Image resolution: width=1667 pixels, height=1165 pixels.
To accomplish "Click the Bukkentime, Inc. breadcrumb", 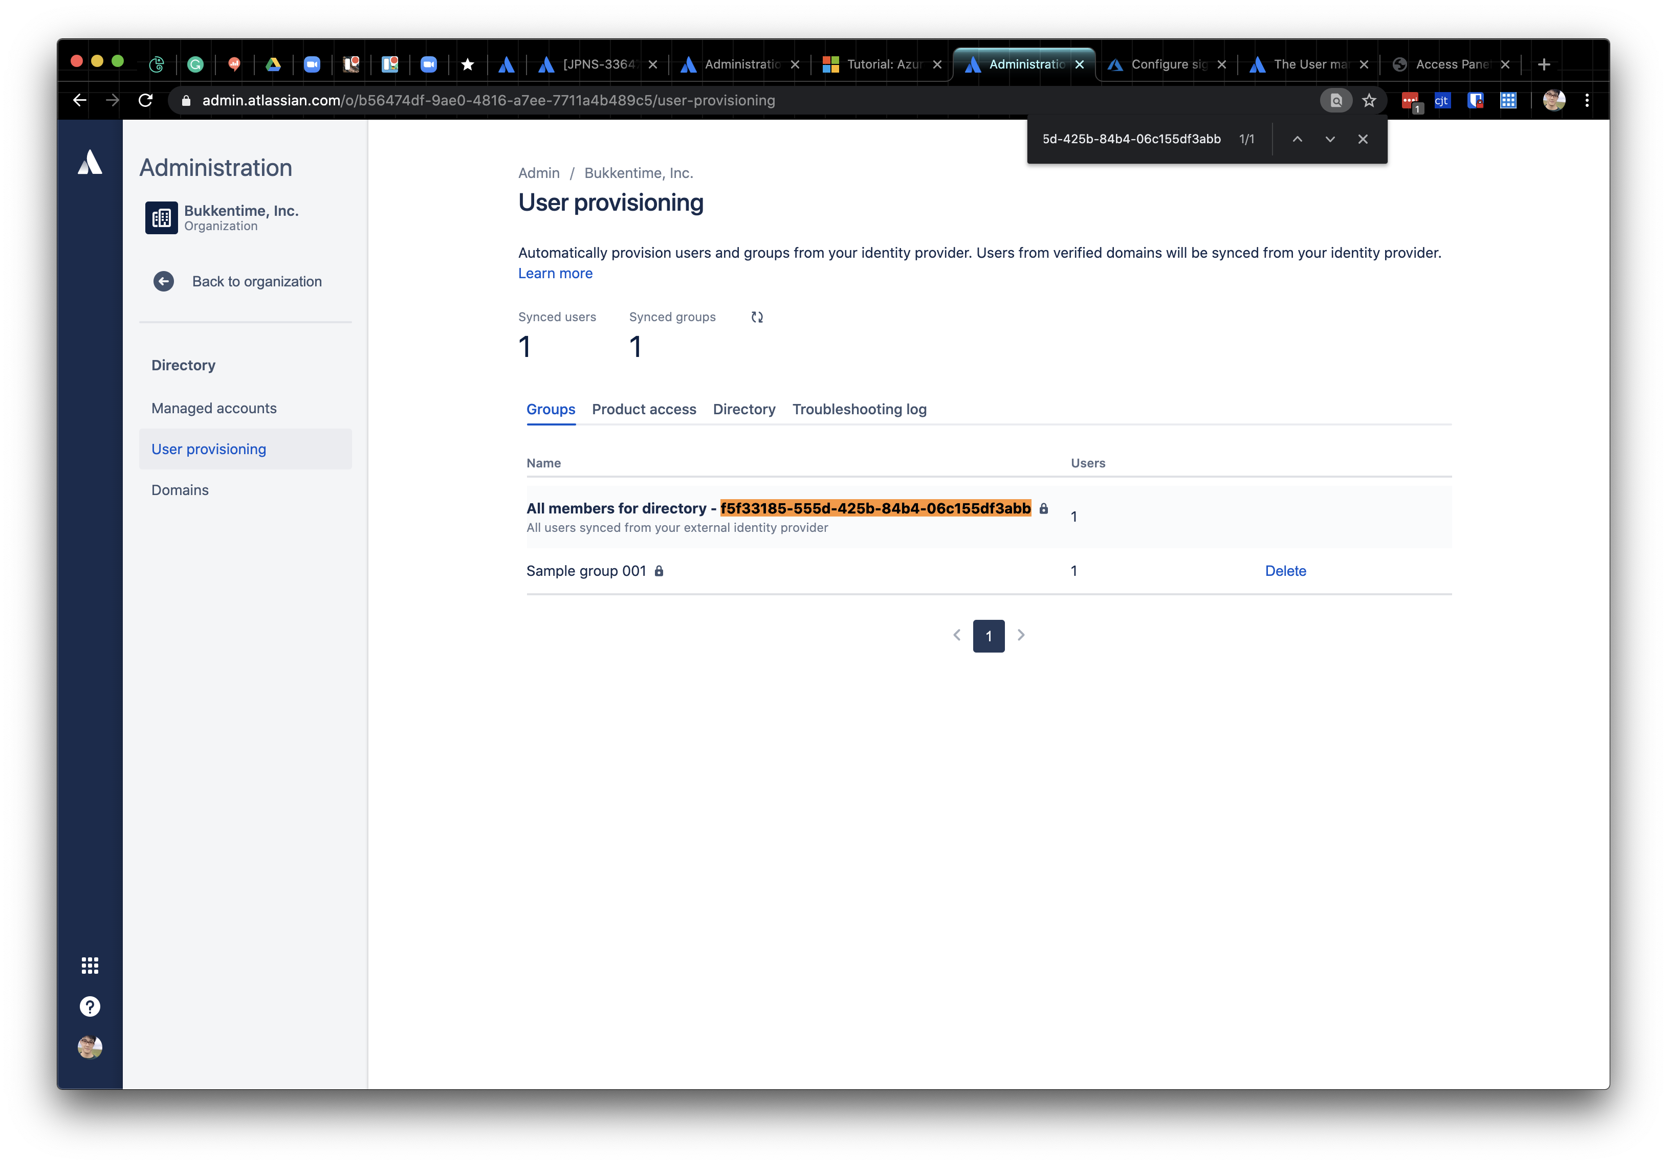I will point(639,173).
